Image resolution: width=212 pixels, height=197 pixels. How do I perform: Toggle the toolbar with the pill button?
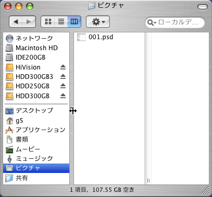[203, 7]
